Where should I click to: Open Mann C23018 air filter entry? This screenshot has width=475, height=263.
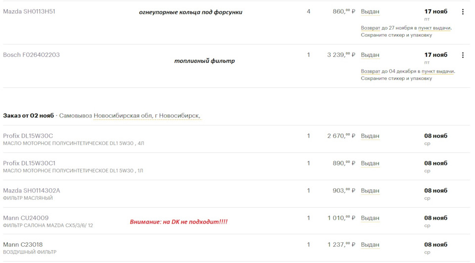(x=23, y=245)
